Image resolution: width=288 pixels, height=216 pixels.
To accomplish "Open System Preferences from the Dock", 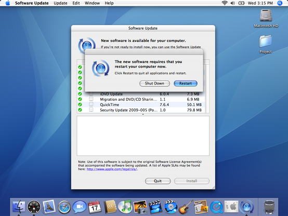I will (231, 207).
